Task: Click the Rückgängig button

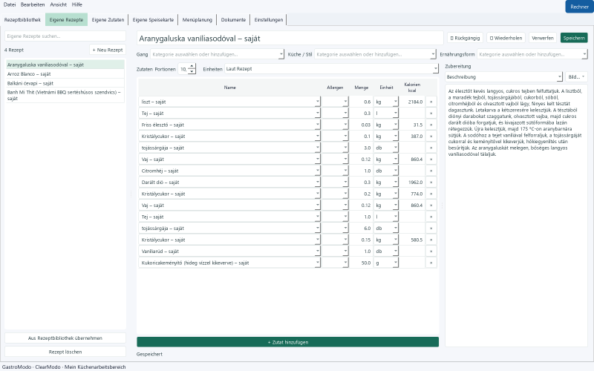Action: [466, 38]
